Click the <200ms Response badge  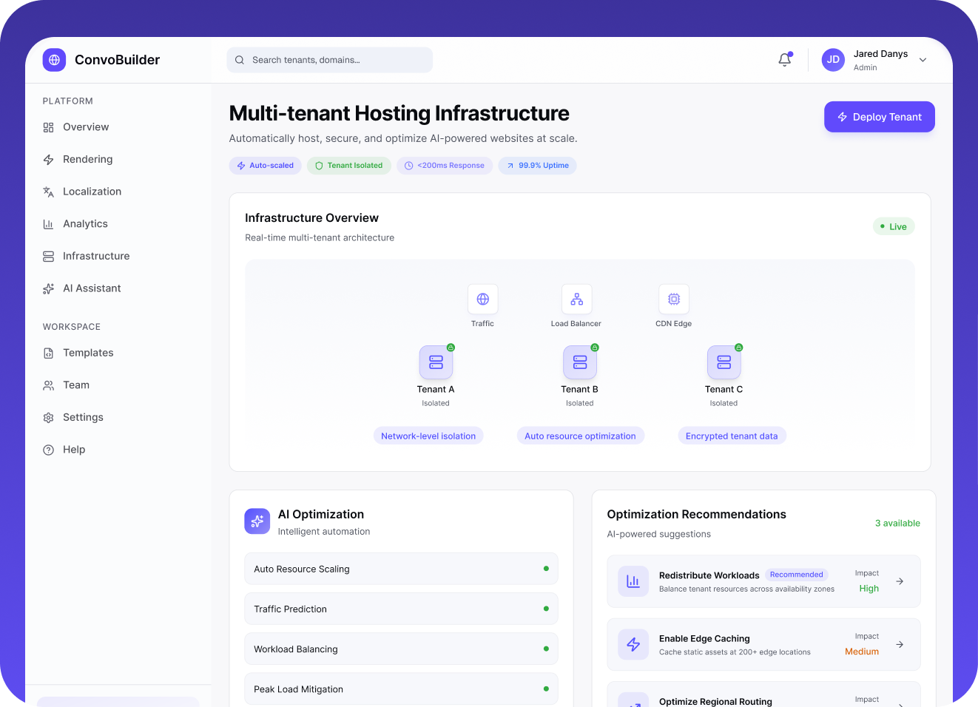(x=445, y=166)
